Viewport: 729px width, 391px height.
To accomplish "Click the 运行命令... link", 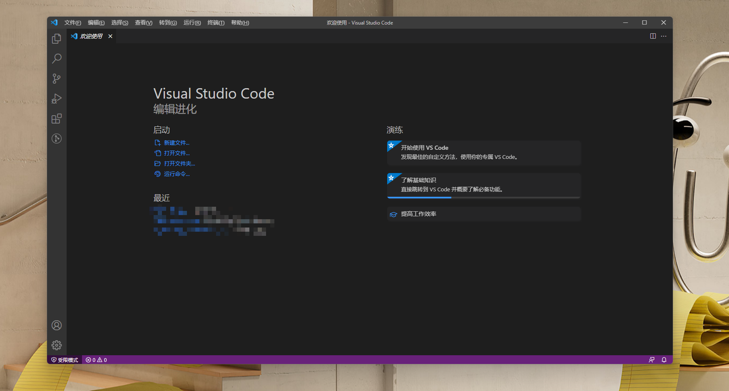I will [172, 174].
